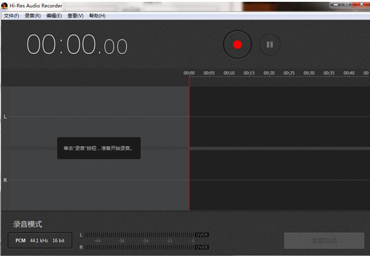Open the 编辑(E) menu
Screen dimensions: 370x256
tap(54, 16)
